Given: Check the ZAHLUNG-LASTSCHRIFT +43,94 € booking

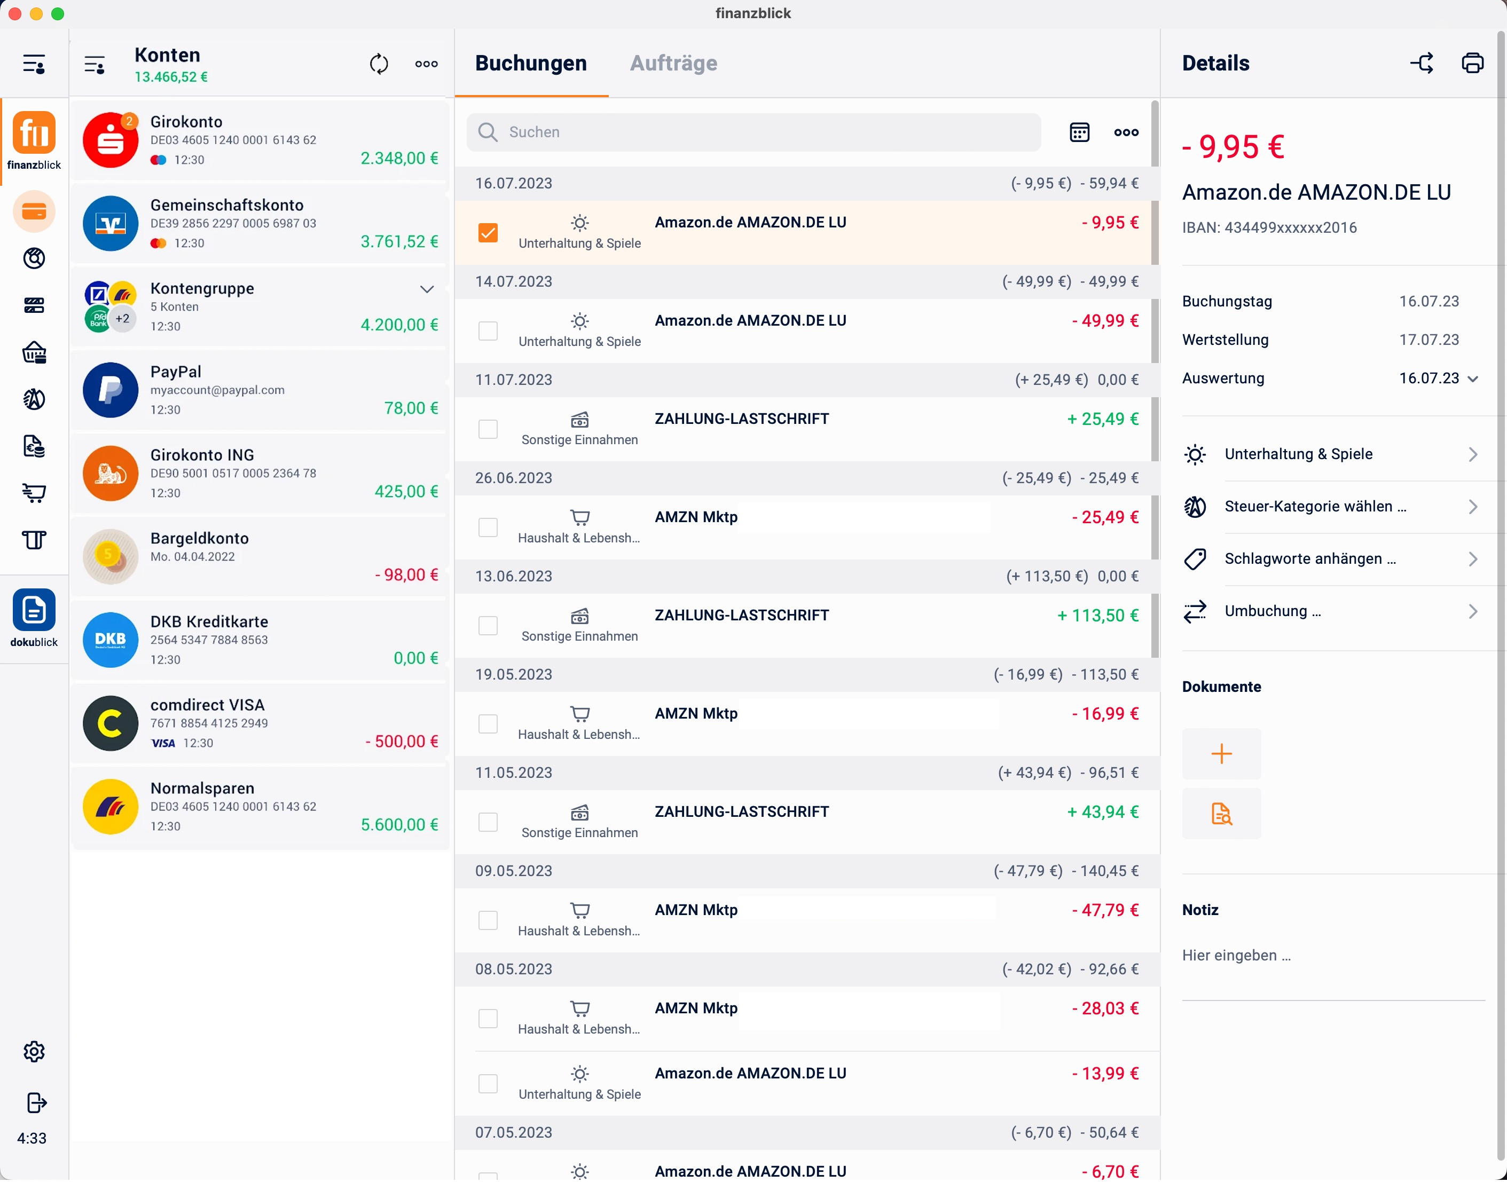Looking at the screenshot, I should click(488, 823).
